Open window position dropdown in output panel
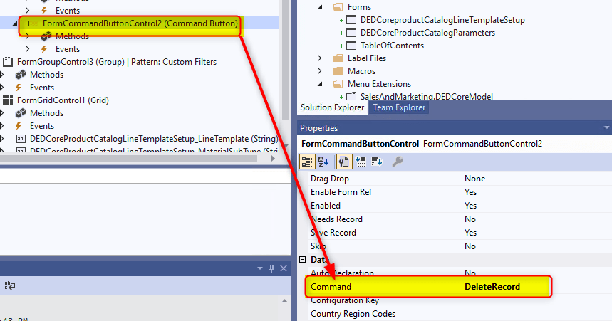Screen dimensions: 612x321 pos(261,268)
